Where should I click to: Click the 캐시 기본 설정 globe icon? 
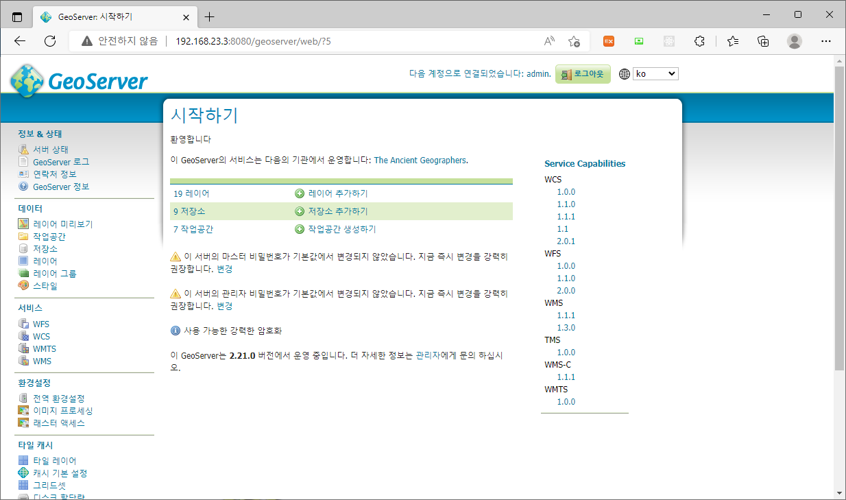[x=23, y=473]
